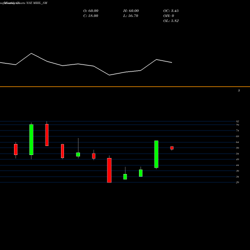250x250 pixels.
Task: Click the 44 price axis label
Action: 237,165
